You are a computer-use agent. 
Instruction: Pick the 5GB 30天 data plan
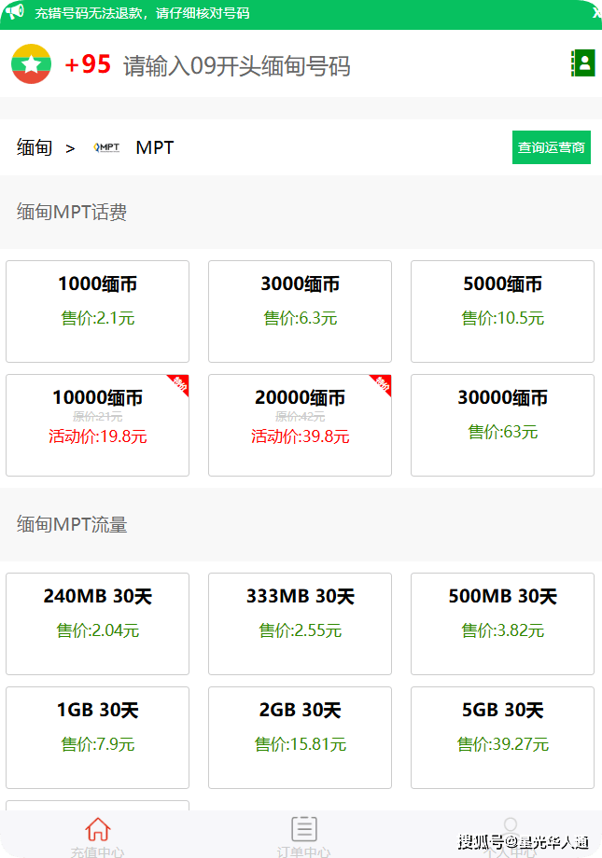502,738
